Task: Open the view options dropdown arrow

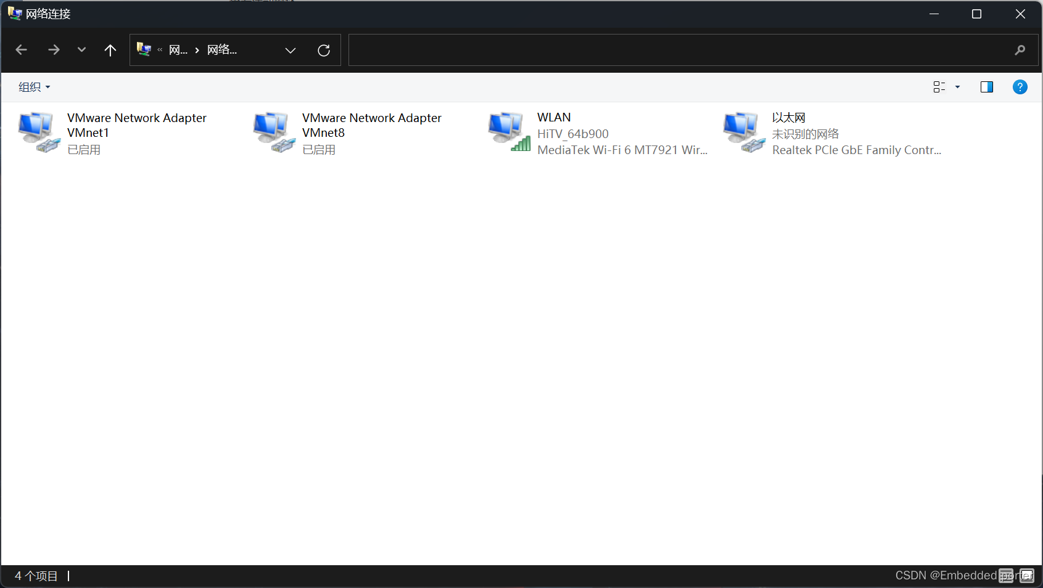Action: point(958,87)
